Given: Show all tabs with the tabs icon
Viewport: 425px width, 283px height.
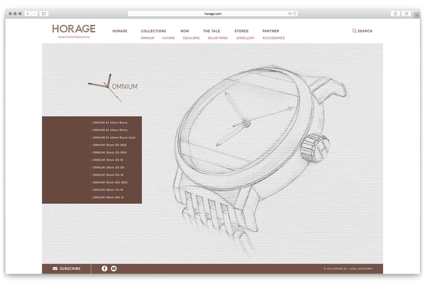Looking at the screenshot, I should point(406,14).
